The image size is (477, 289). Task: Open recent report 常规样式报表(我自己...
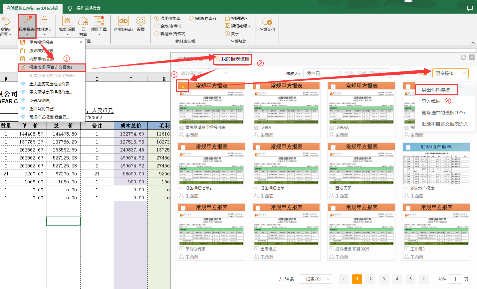[49, 117]
